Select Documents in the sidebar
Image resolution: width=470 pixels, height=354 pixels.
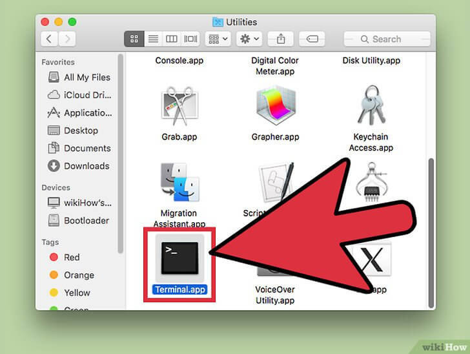point(87,148)
